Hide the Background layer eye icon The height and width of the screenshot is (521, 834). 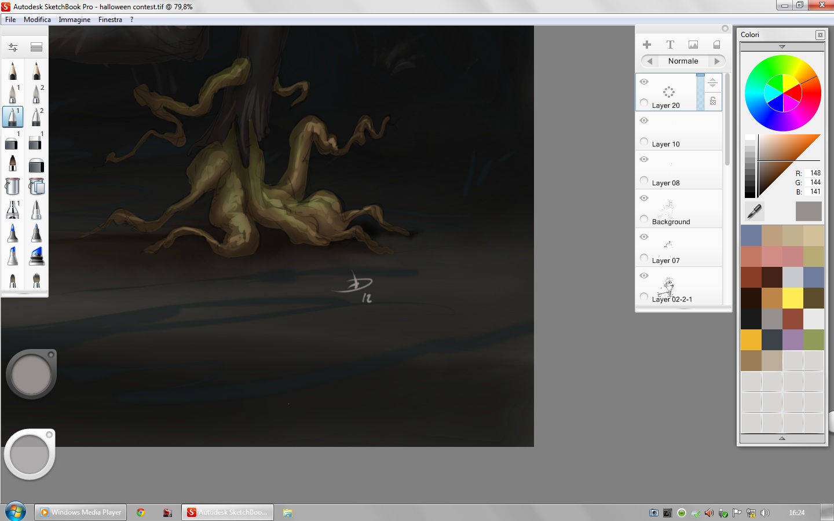tap(644, 198)
